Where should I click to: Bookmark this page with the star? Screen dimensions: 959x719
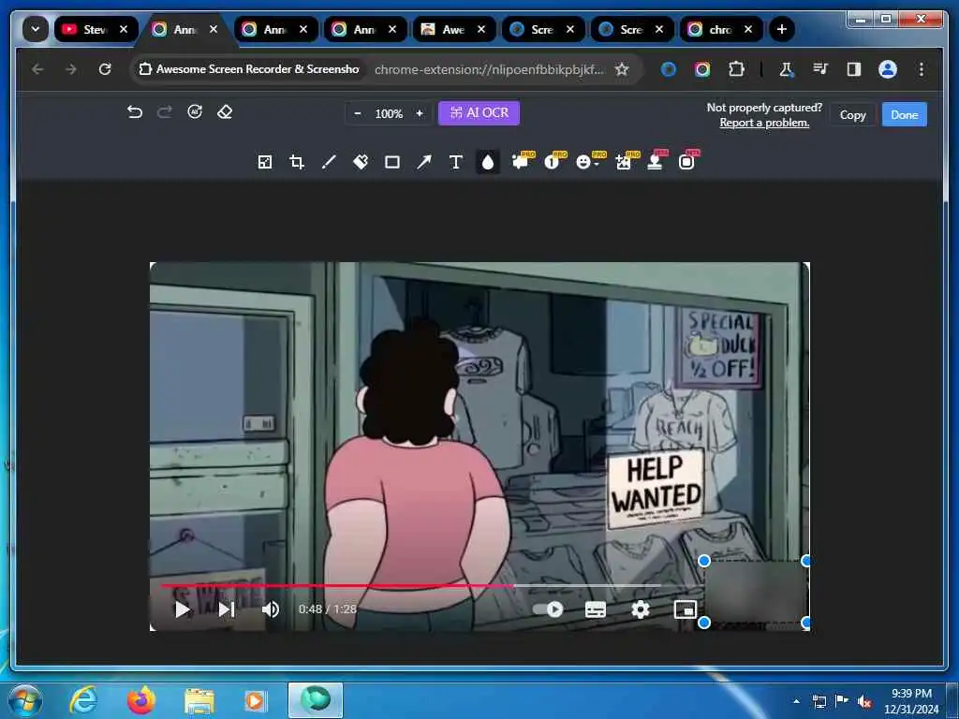[622, 69]
